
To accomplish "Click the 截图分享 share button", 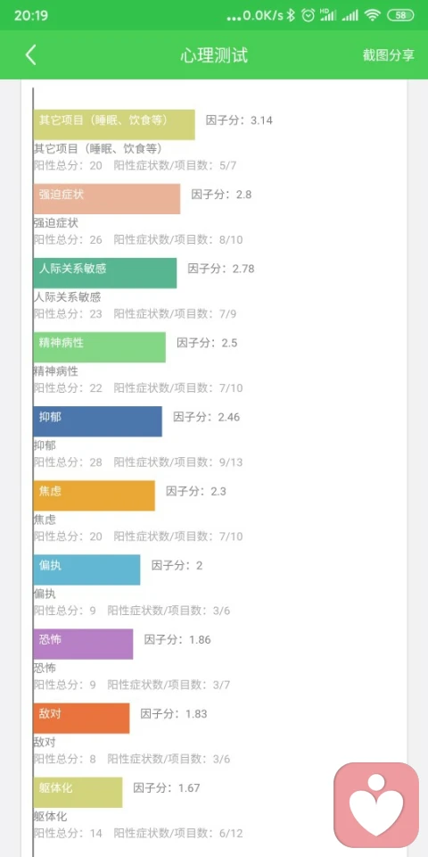I will point(389,55).
